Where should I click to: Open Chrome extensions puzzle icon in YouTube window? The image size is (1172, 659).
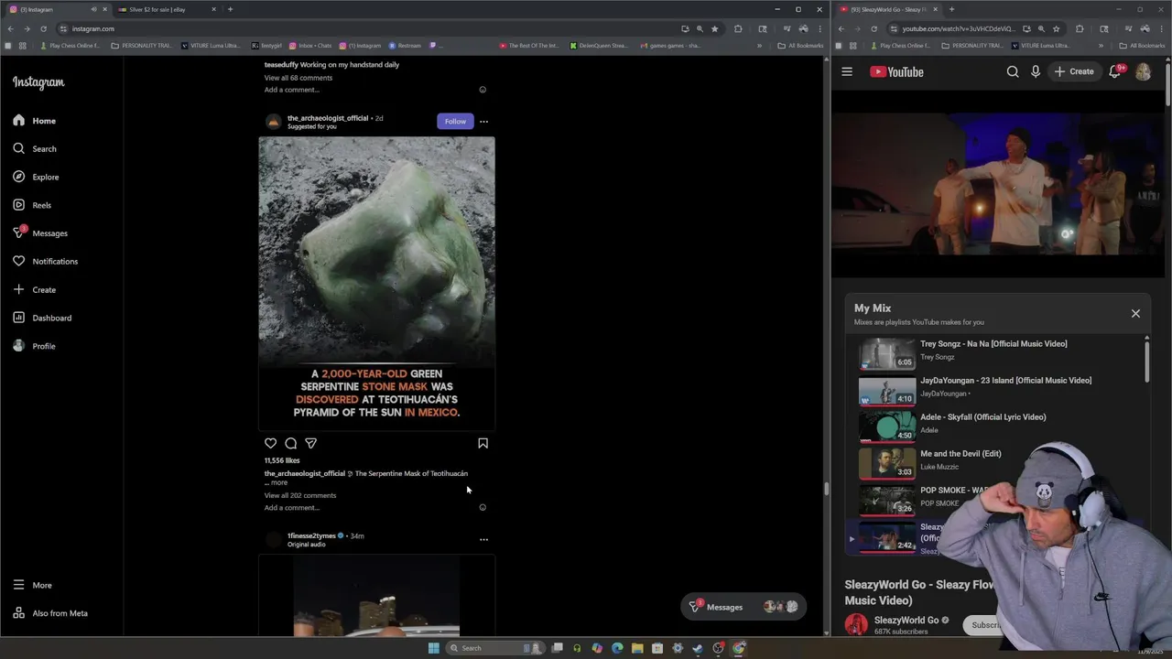click(1079, 28)
